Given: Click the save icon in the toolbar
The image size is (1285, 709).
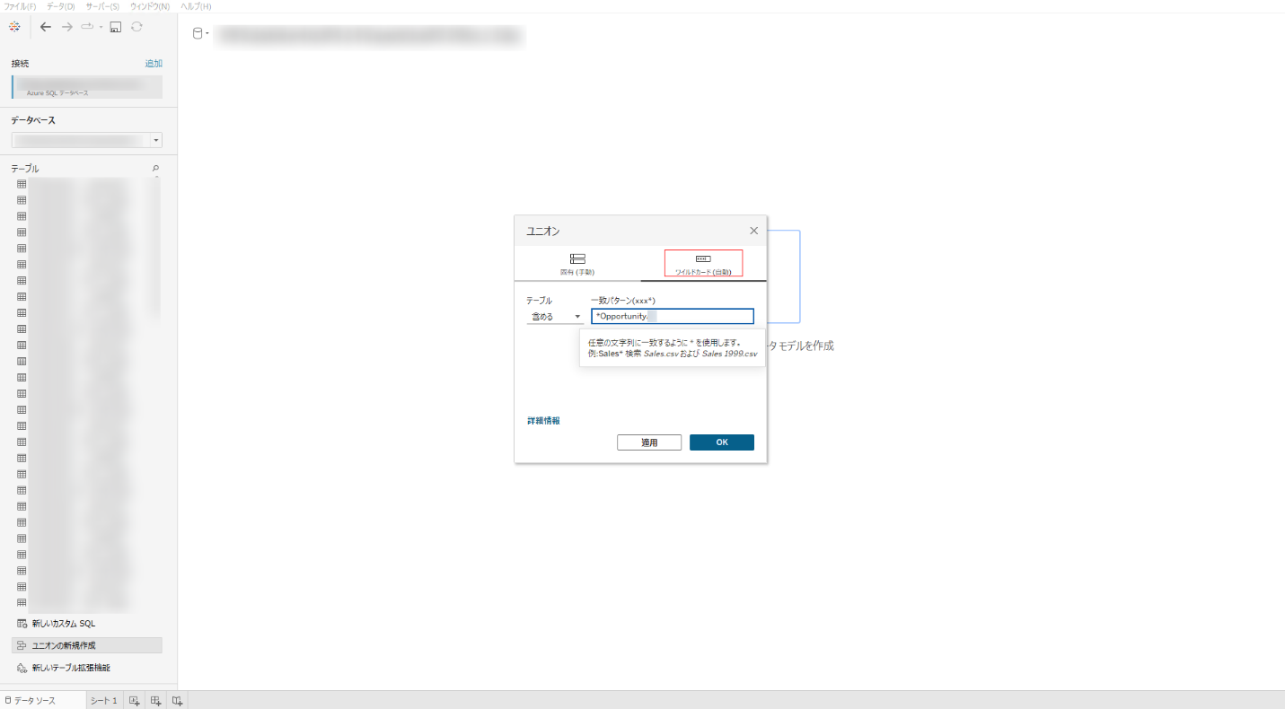Looking at the screenshot, I should (115, 27).
